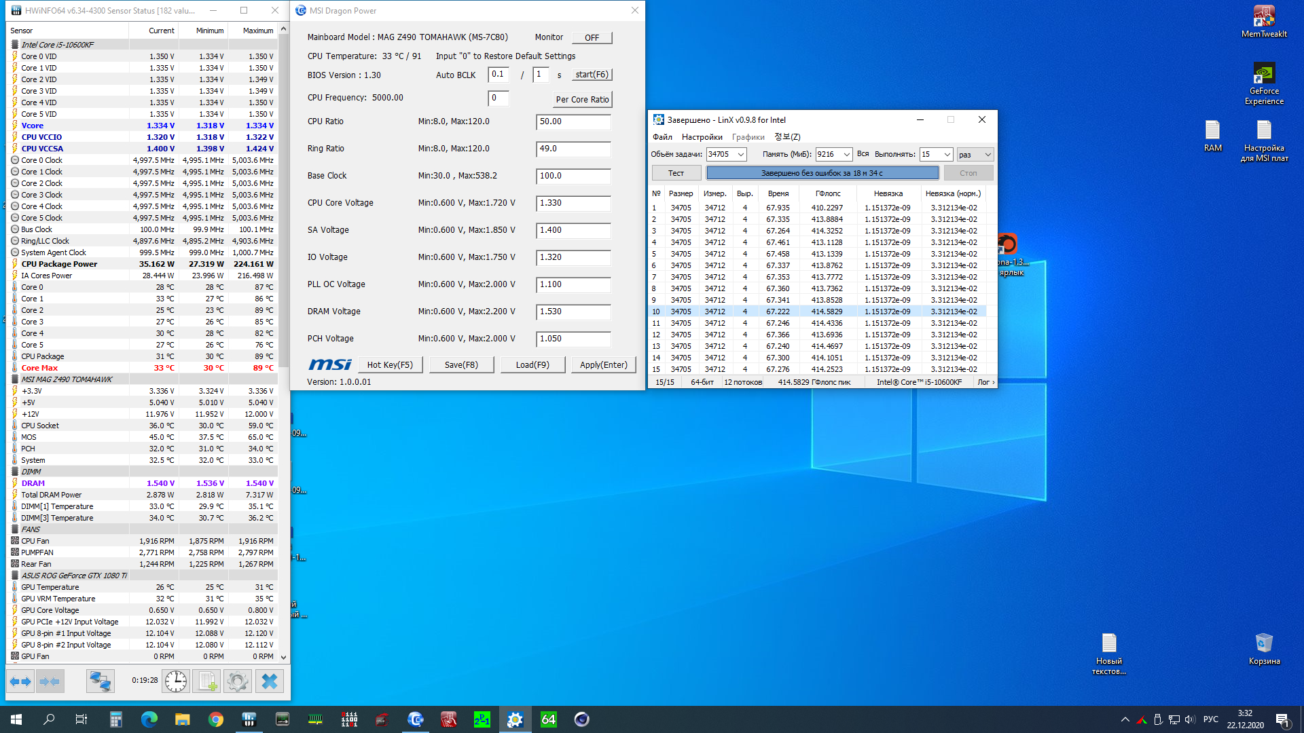The image size is (1304, 733).
Task: Click HWiNFO network computers icon
Action: coord(101,681)
